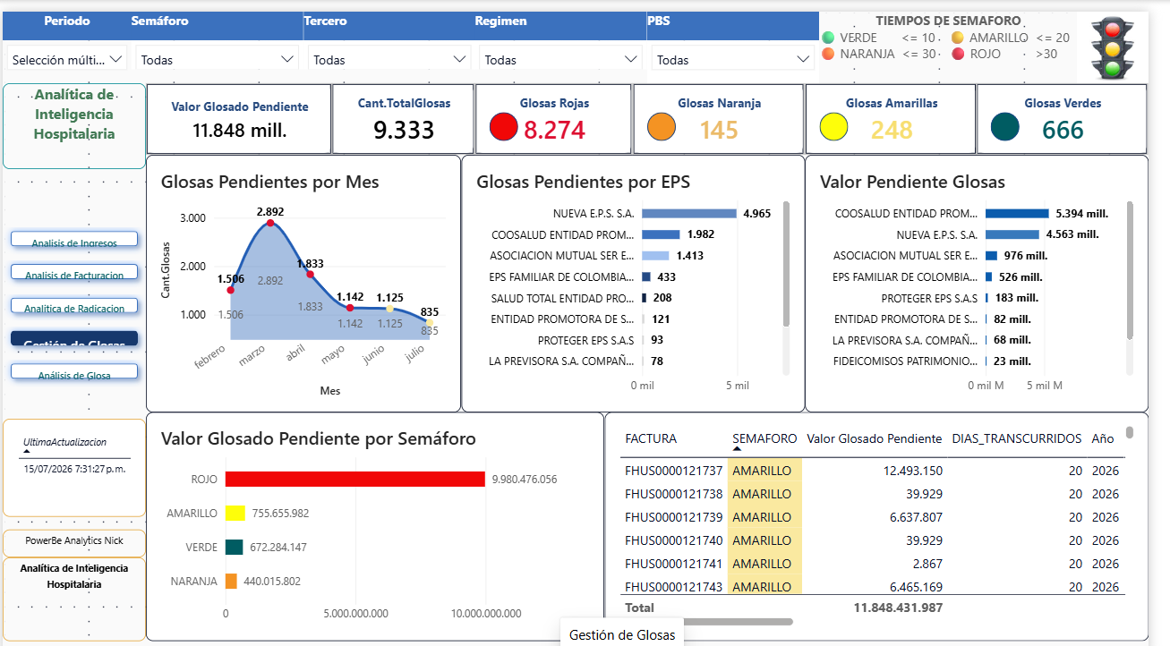Click NUEVA E.P.S. bar in Valor Pendiente Glosas
The width and height of the screenshot is (1170, 646).
(1012, 234)
